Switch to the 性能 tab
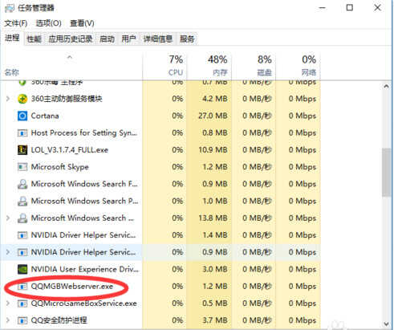This screenshot has height=330, width=394. pos(35,39)
